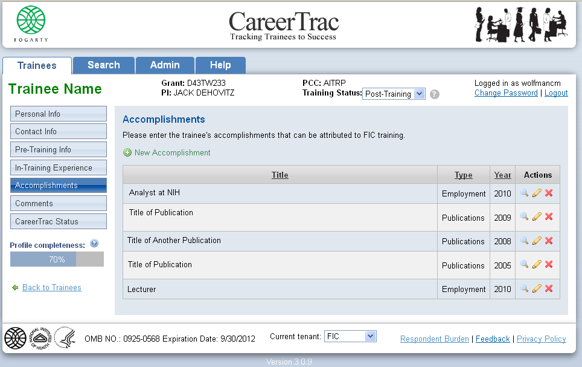Click Title of Another Publication cell

(x=280, y=241)
